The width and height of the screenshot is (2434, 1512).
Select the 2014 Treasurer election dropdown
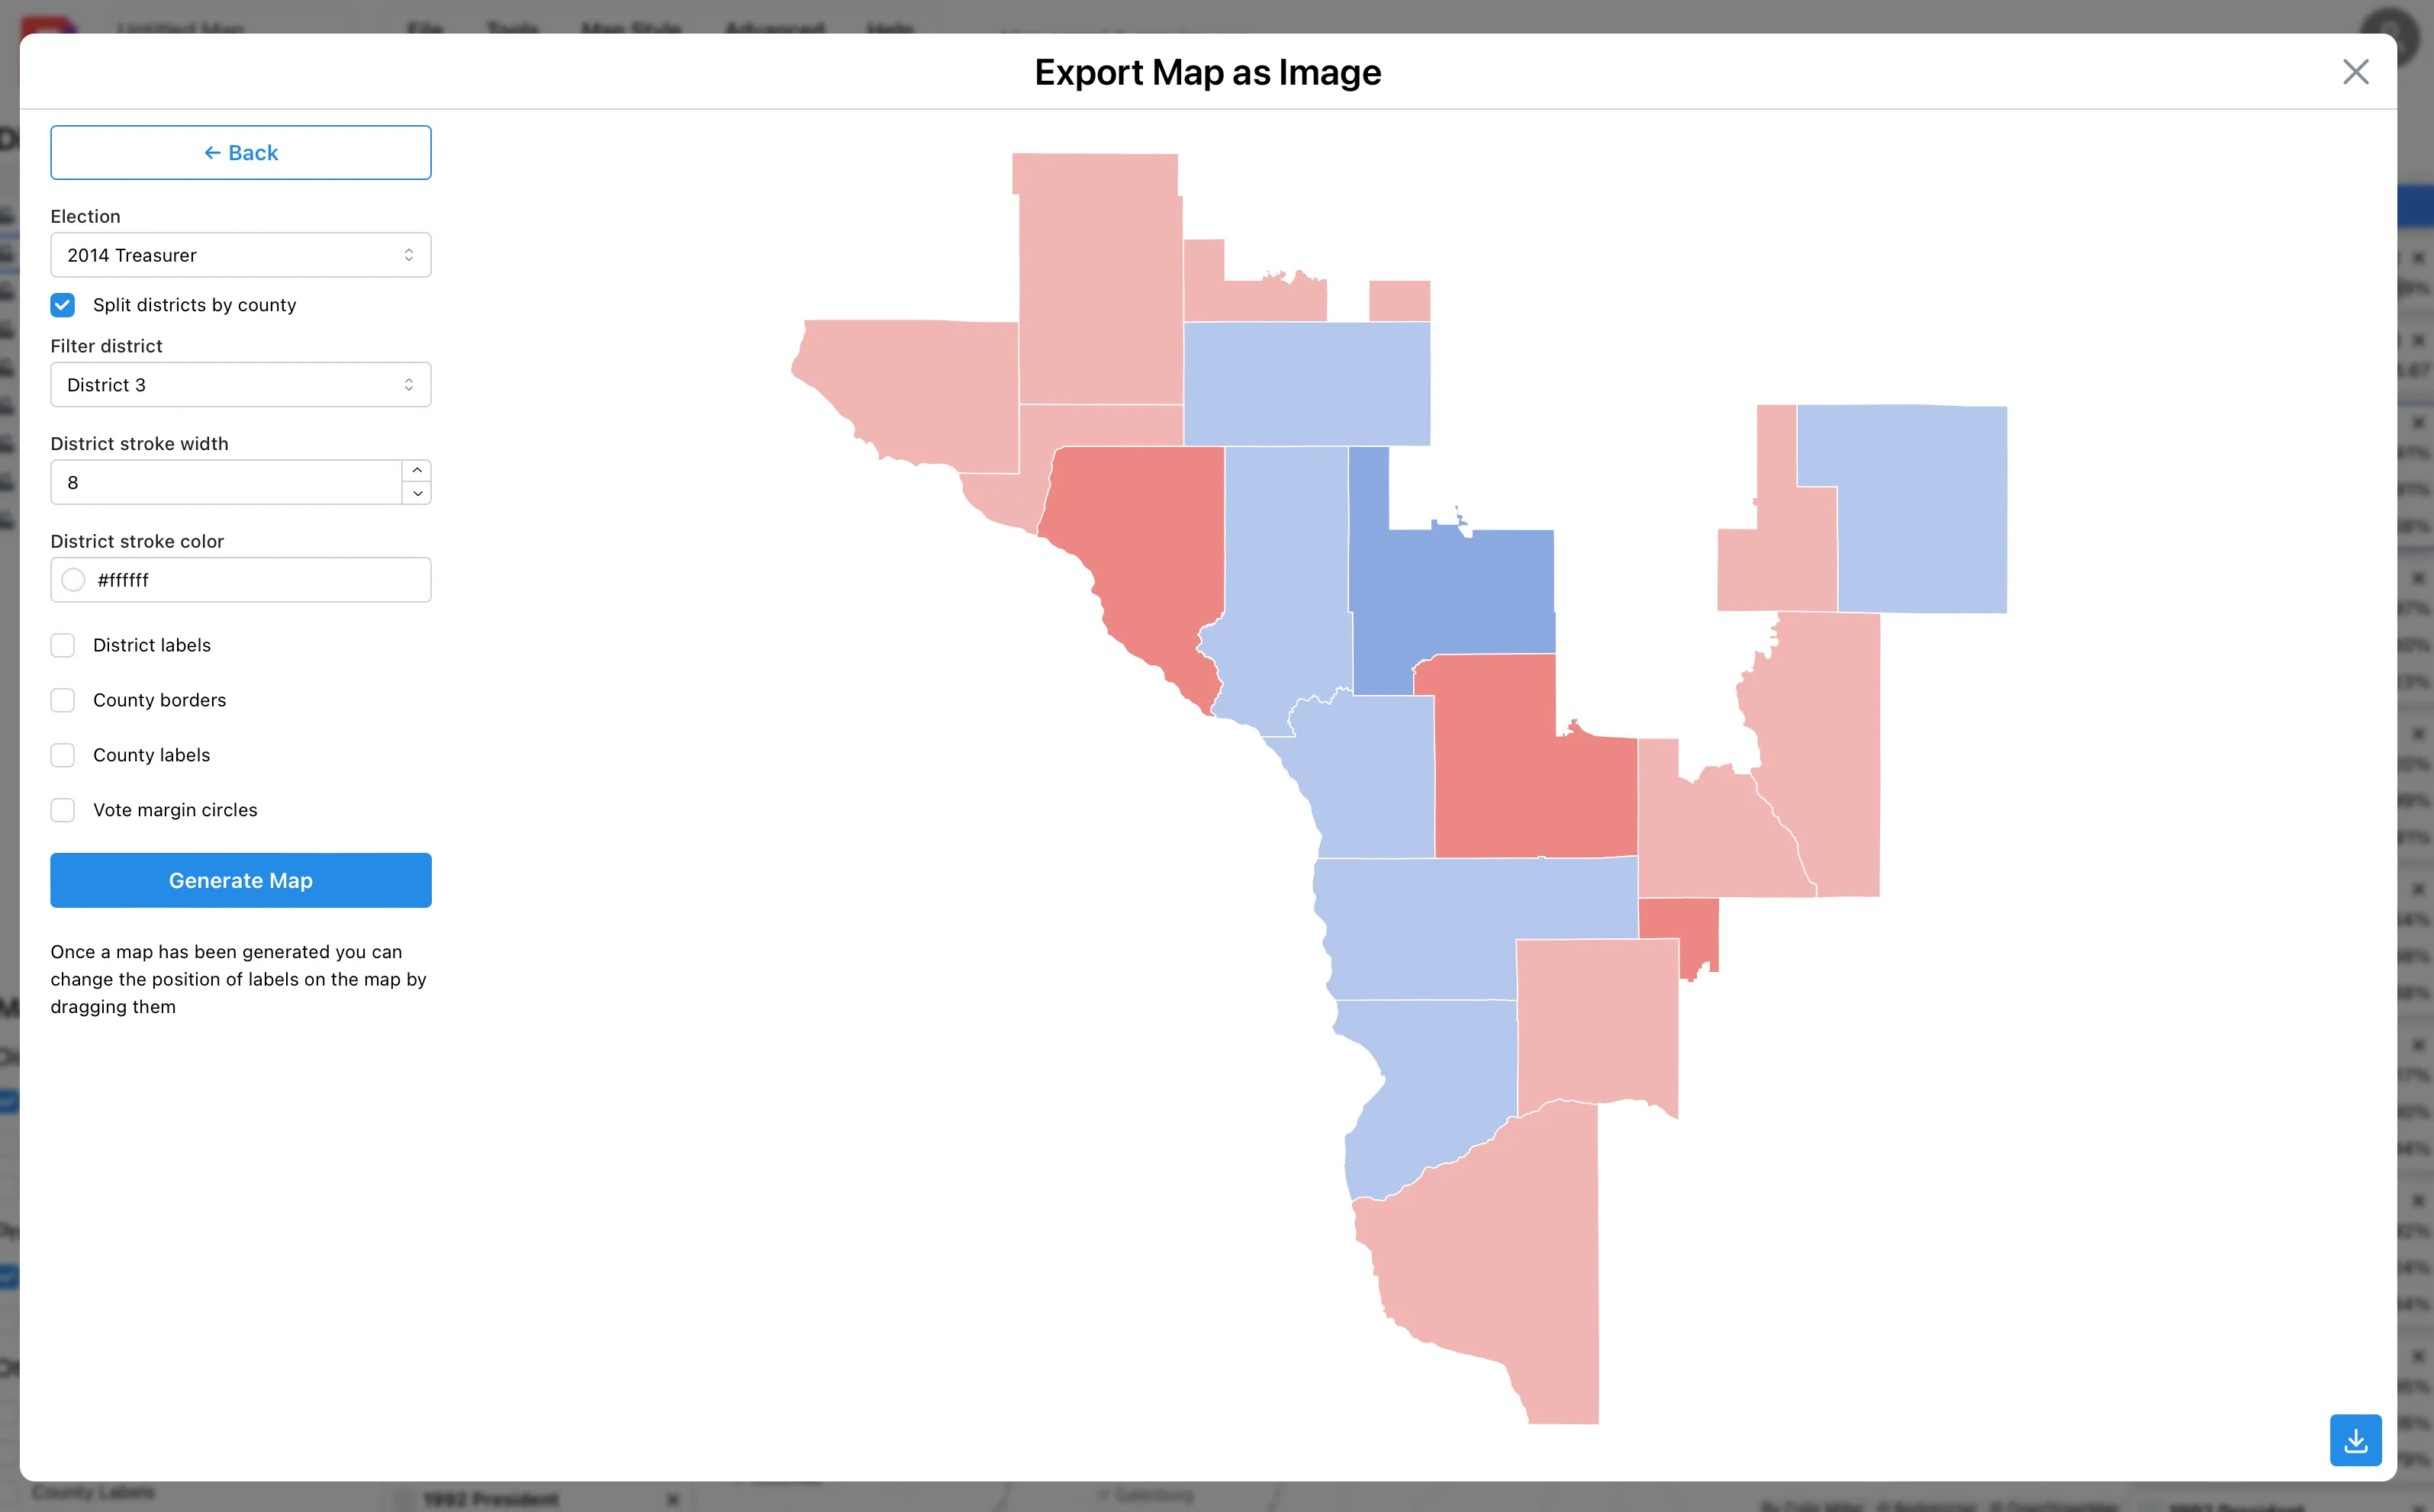[x=240, y=254]
